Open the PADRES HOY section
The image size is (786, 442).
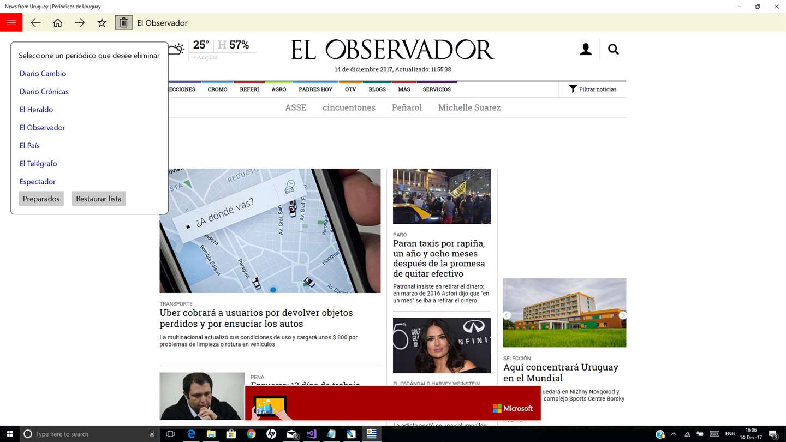click(x=315, y=89)
